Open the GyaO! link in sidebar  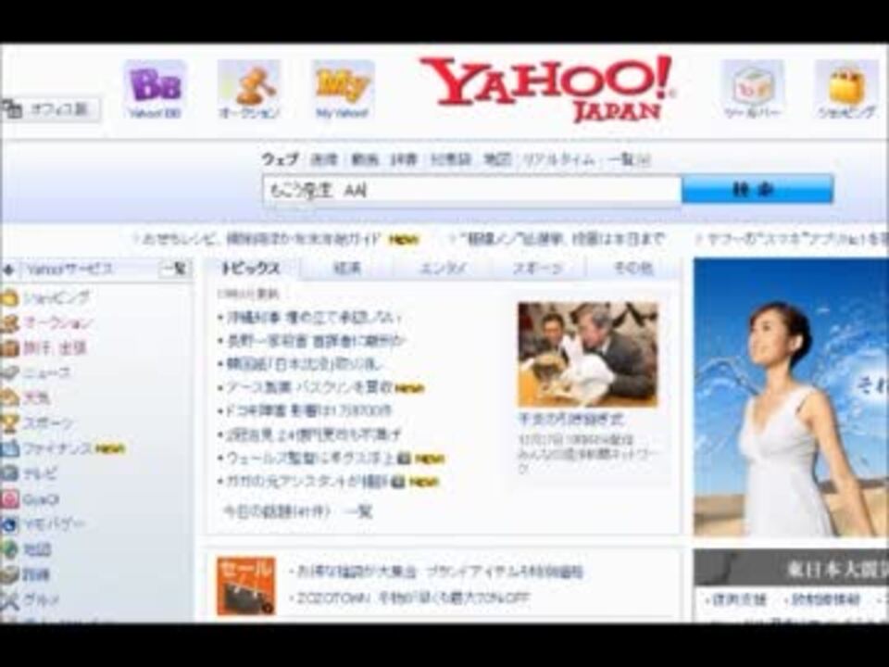(x=41, y=499)
